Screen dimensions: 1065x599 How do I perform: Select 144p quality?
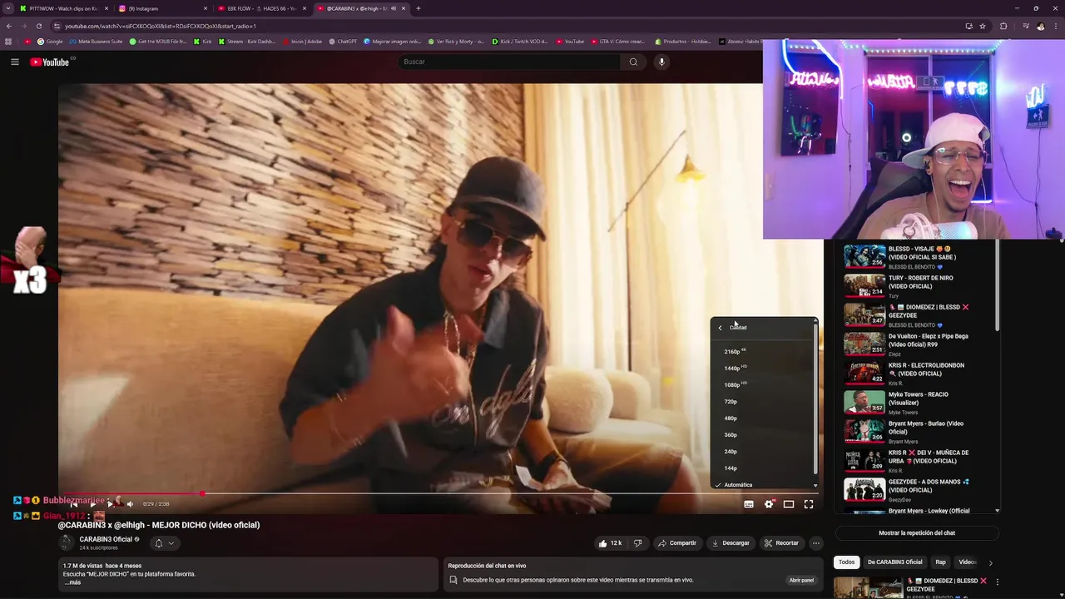[x=762, y=468]
